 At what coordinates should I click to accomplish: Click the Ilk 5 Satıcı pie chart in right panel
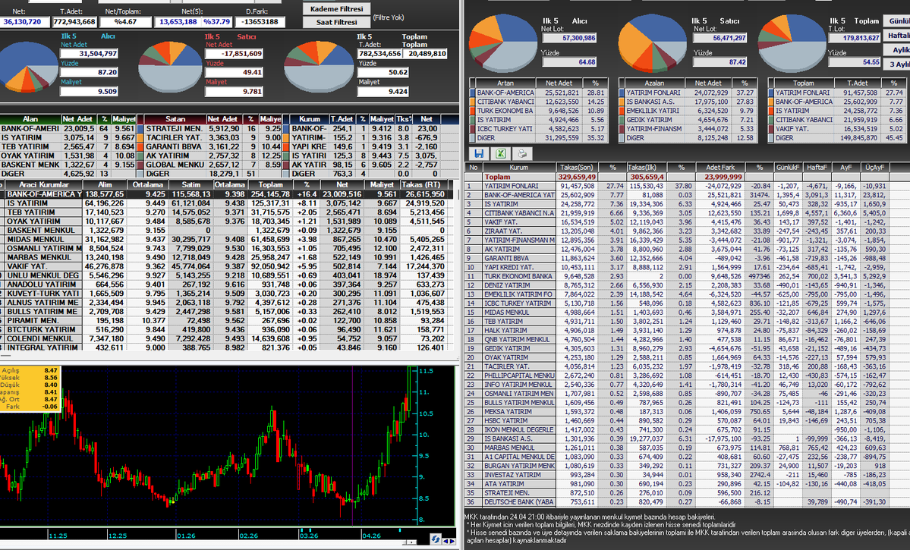653,43
